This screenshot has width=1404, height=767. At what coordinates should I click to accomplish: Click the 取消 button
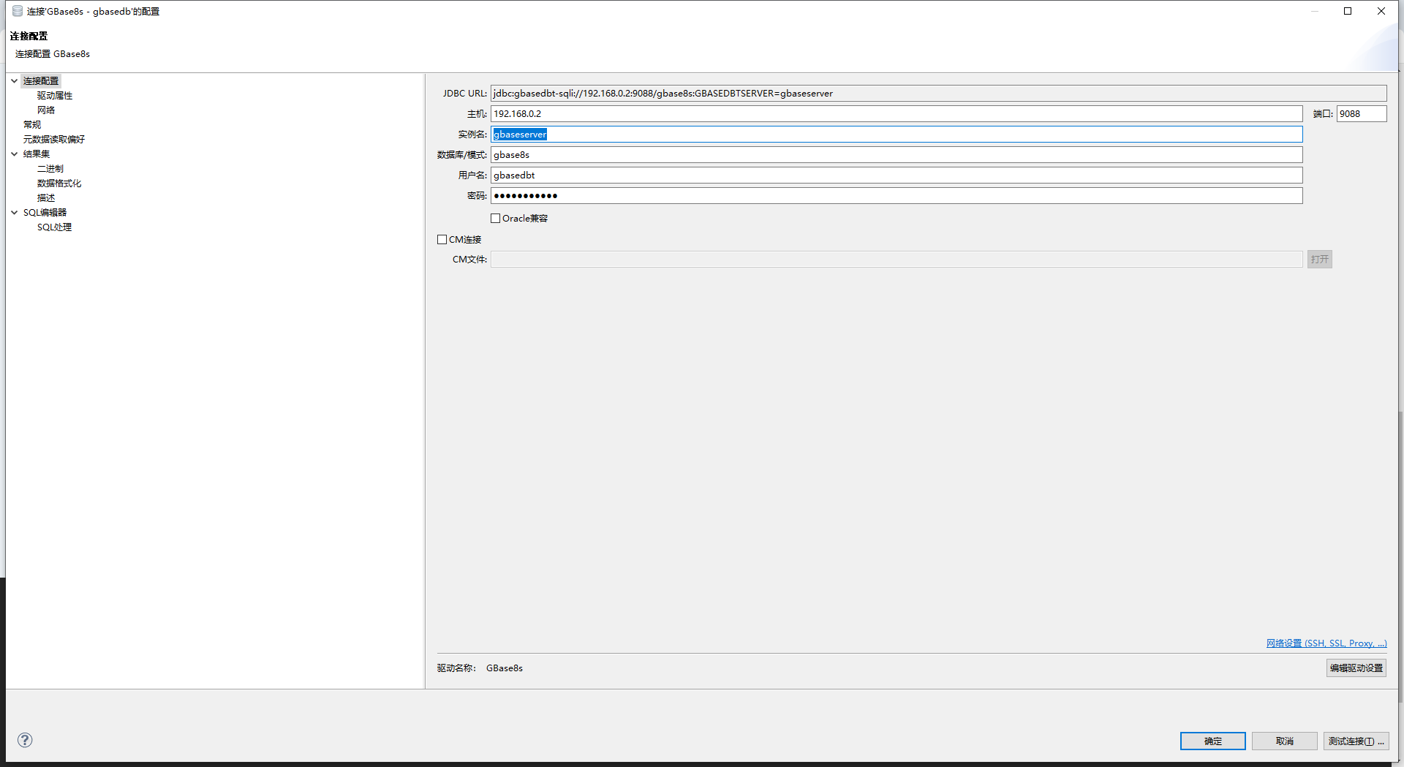(x=1285, y=741)
